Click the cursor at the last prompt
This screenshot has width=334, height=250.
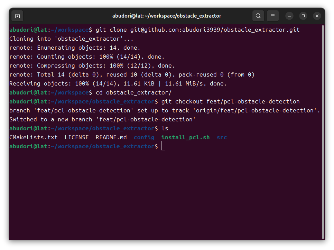[x=163, y=146]
